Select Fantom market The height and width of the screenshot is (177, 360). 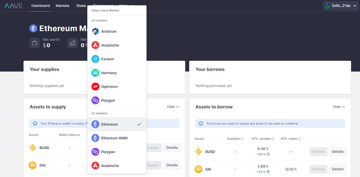coord(117,59)
